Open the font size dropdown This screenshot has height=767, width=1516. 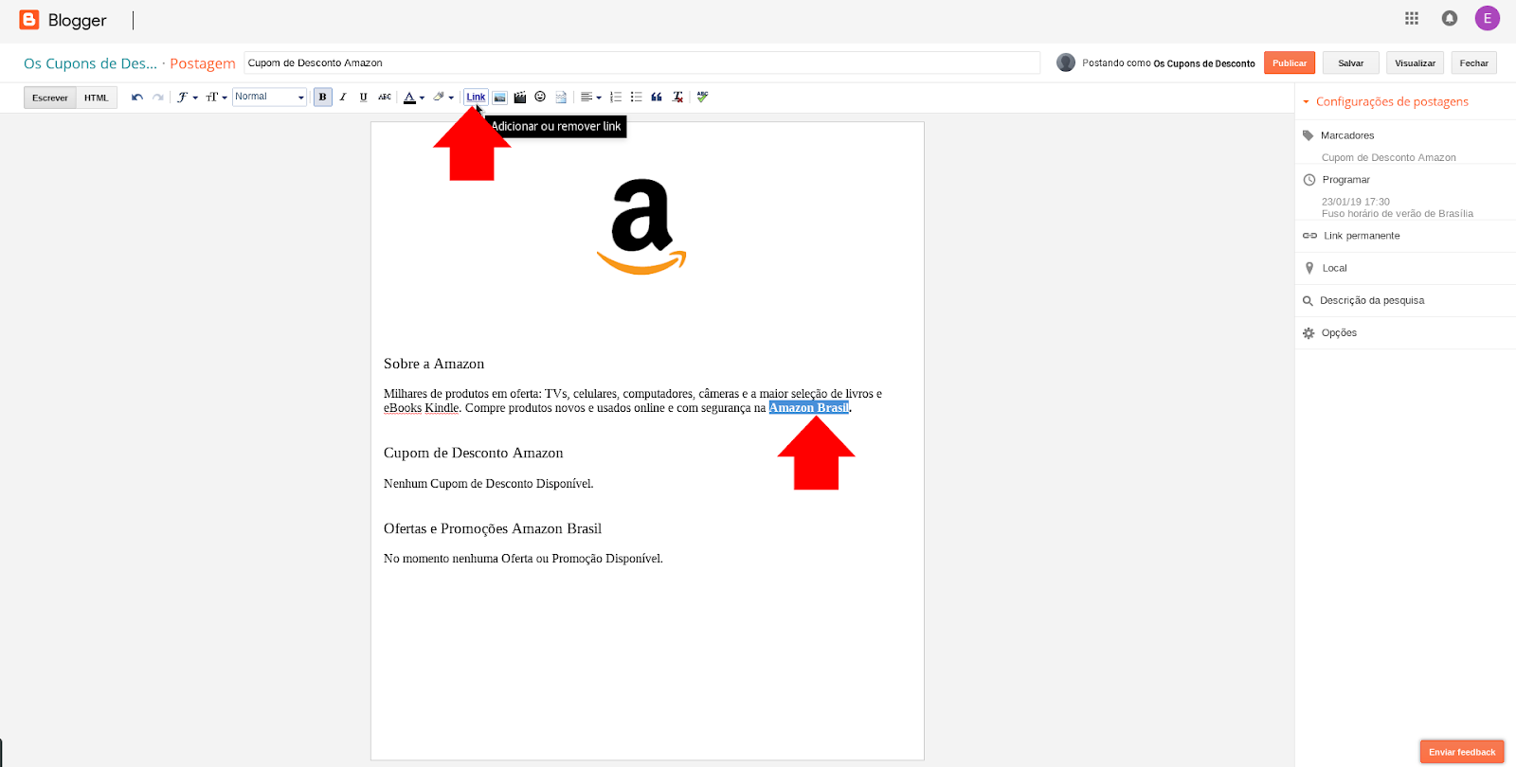point(216,98)
